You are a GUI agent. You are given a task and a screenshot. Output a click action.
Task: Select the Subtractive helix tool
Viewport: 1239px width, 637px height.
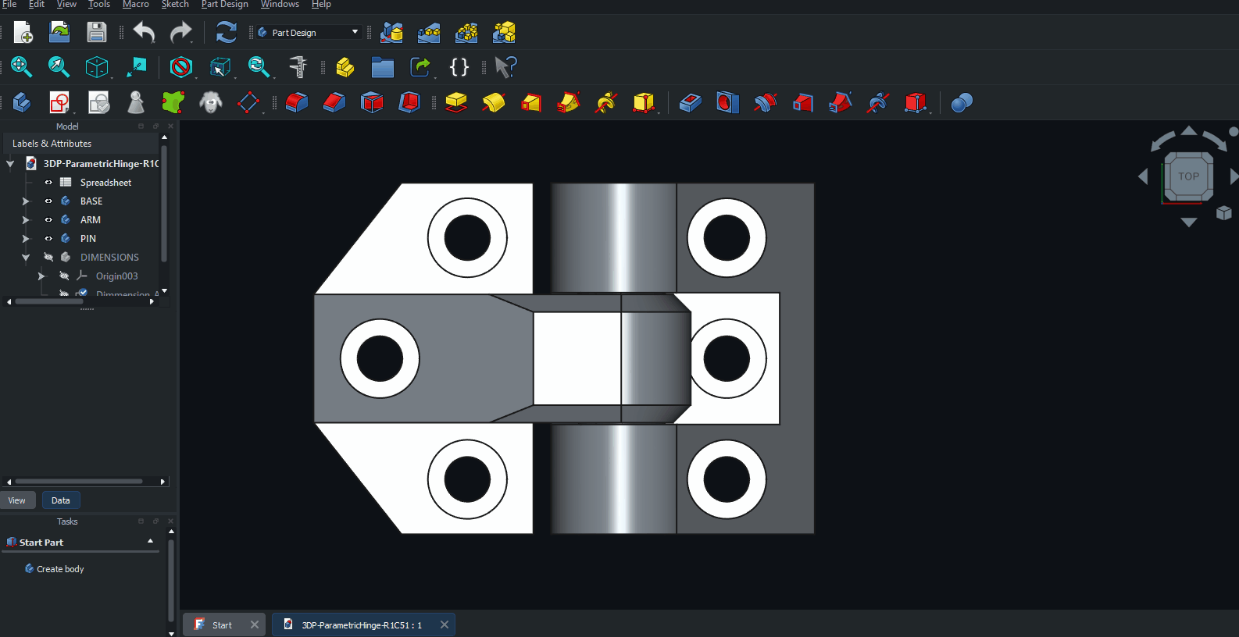tap(877, 102)
